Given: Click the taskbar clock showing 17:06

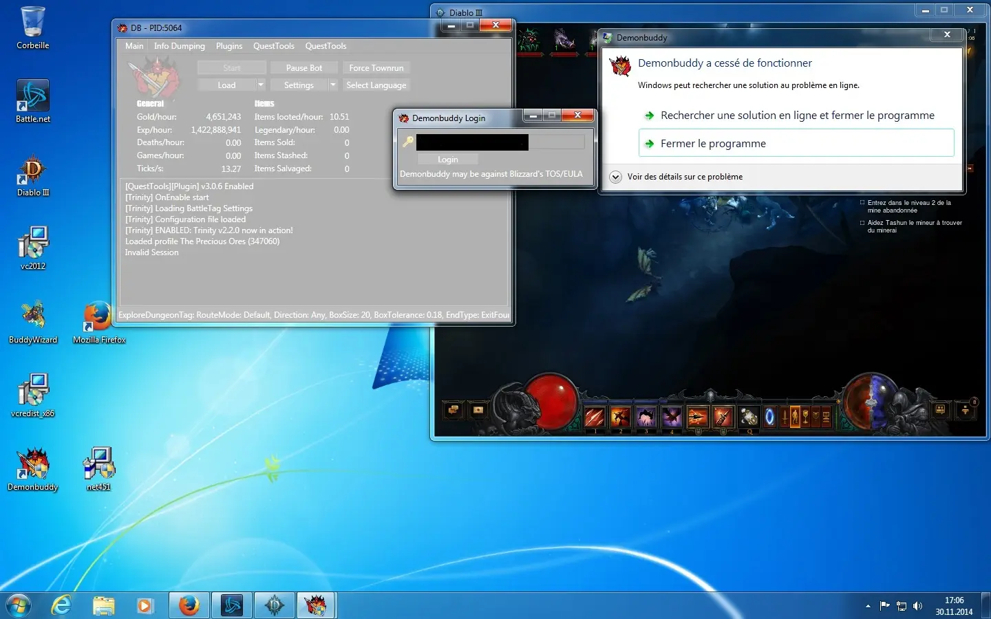Looking at the screenshot, I should [x=954, y=606].
